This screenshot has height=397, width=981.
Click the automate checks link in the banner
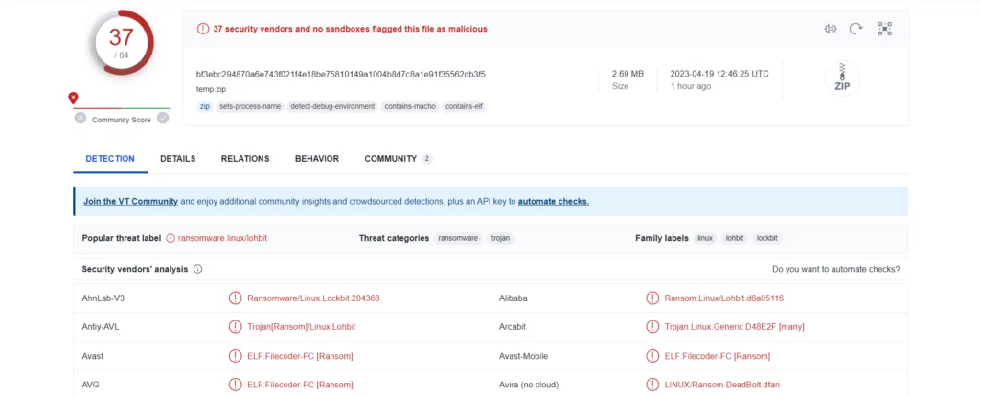click(554, 201)
